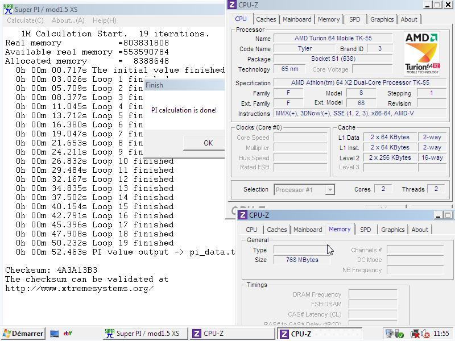Screen dimensions: 455x341
Task: Click the Package Socket S1 (638) field
Action: [x=333, y=59]
